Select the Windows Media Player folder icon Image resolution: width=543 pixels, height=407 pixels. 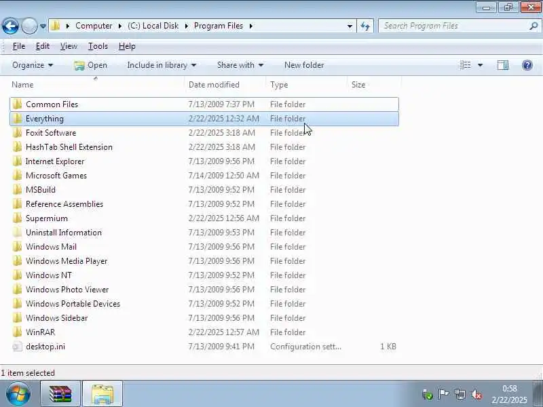coord(17,260)
